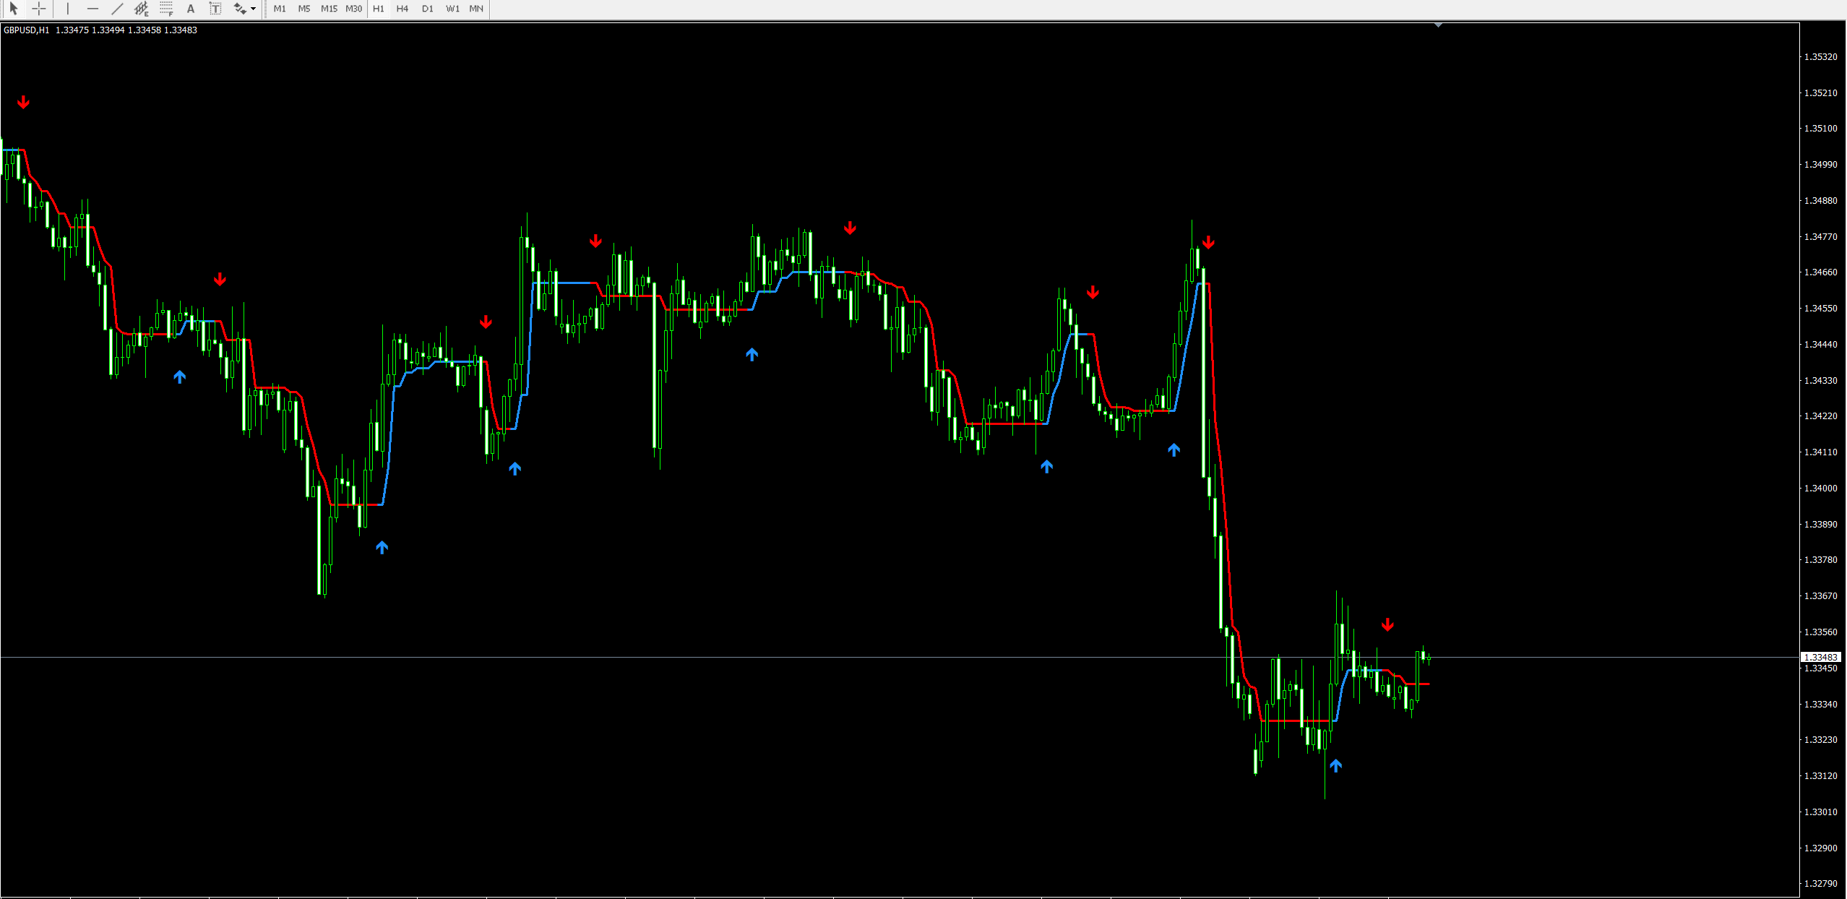Activate the crosshair tool
The image size is (1847, 899).
[x=39, y=9]
